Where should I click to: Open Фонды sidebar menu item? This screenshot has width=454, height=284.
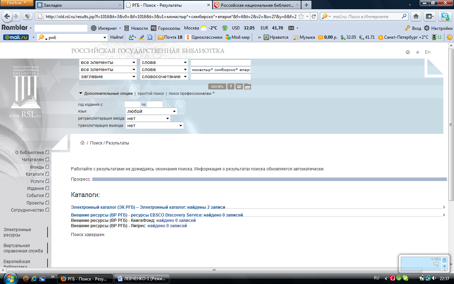coord(39,167)
